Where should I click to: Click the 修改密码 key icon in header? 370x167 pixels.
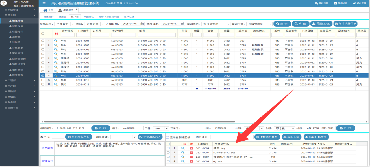(316, 3)
